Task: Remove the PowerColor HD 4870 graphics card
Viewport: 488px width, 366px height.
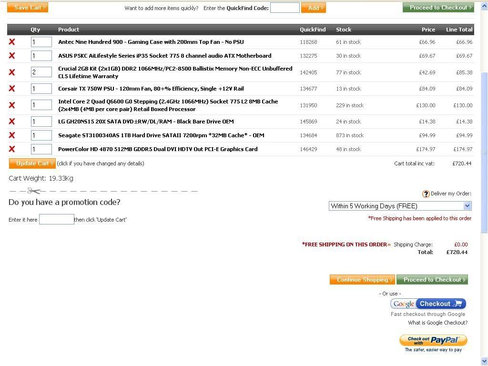Action: click(x=12, y=149)
